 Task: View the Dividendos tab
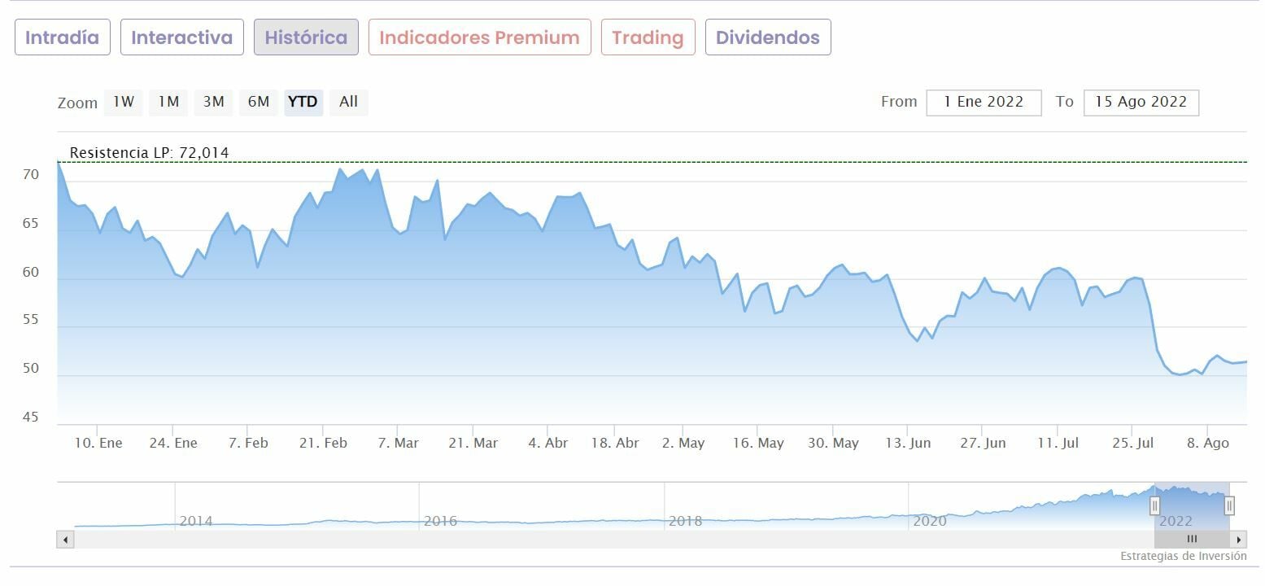pos(768,37)
